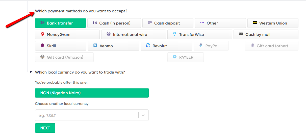Image resolution: width=306 pixels, height=137 pixels.
Task: Toggle the Cash deposit payment method
Action: (168, 23)
